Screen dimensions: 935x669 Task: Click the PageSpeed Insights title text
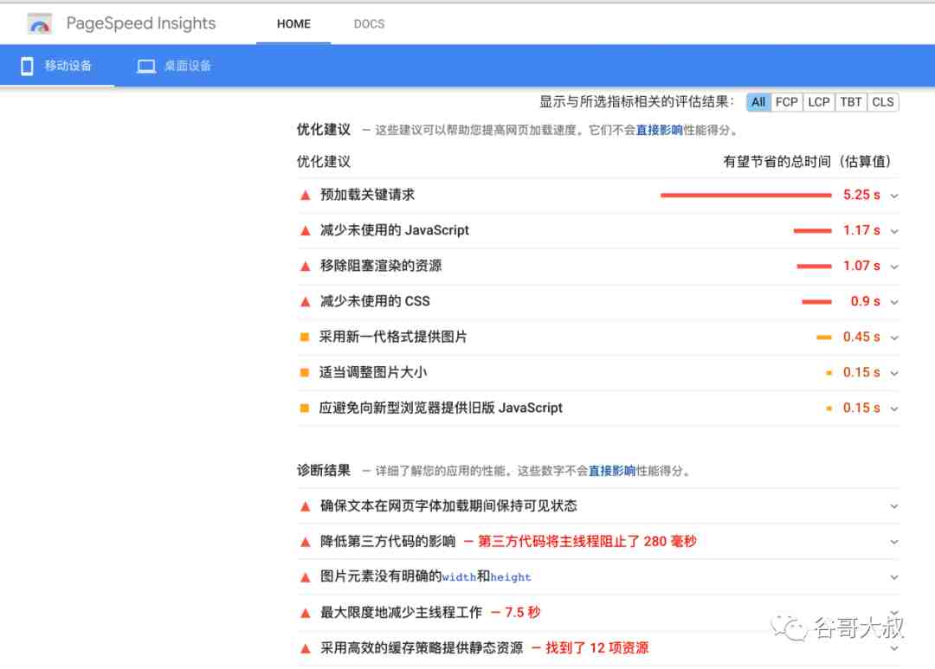click(141, 23)
